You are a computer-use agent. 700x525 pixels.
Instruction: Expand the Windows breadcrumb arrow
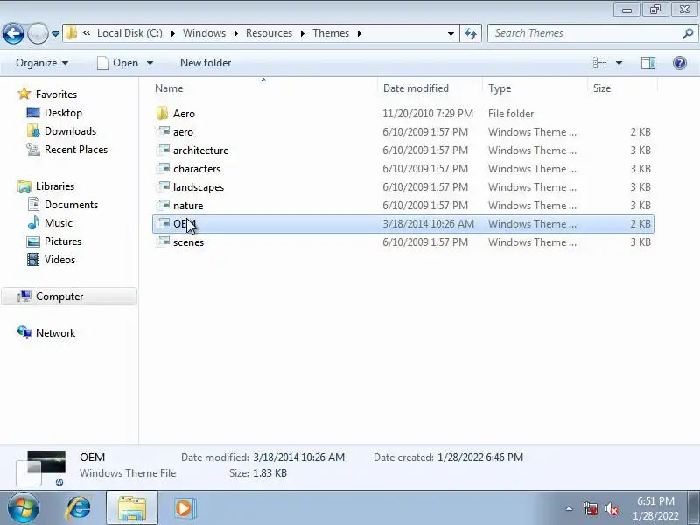(235, 33)
